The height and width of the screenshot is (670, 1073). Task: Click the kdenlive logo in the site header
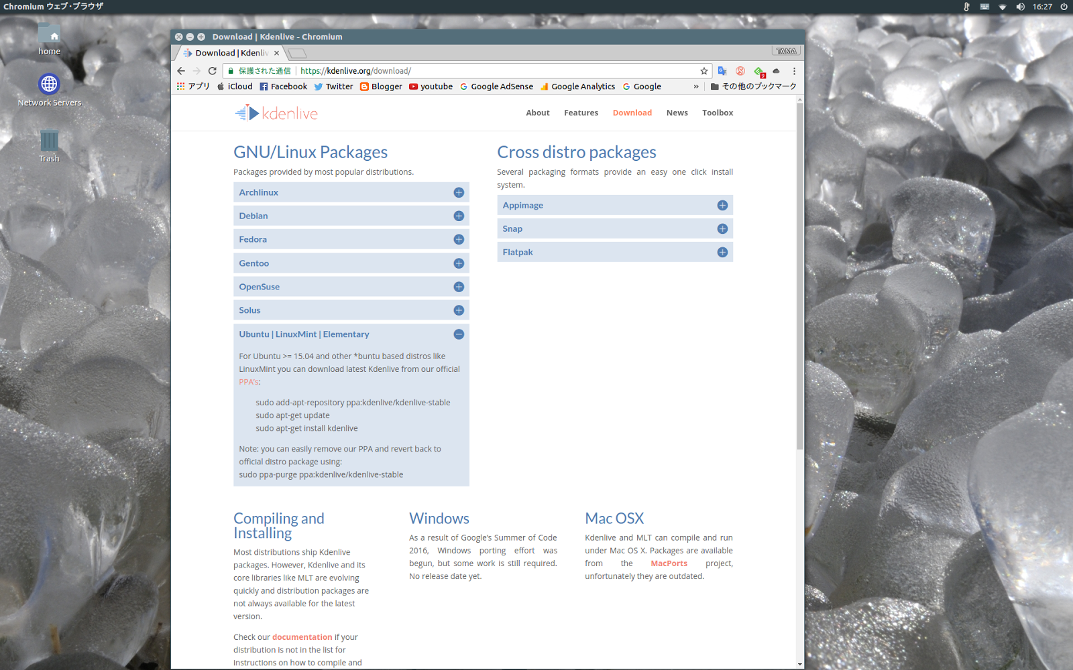276,113
